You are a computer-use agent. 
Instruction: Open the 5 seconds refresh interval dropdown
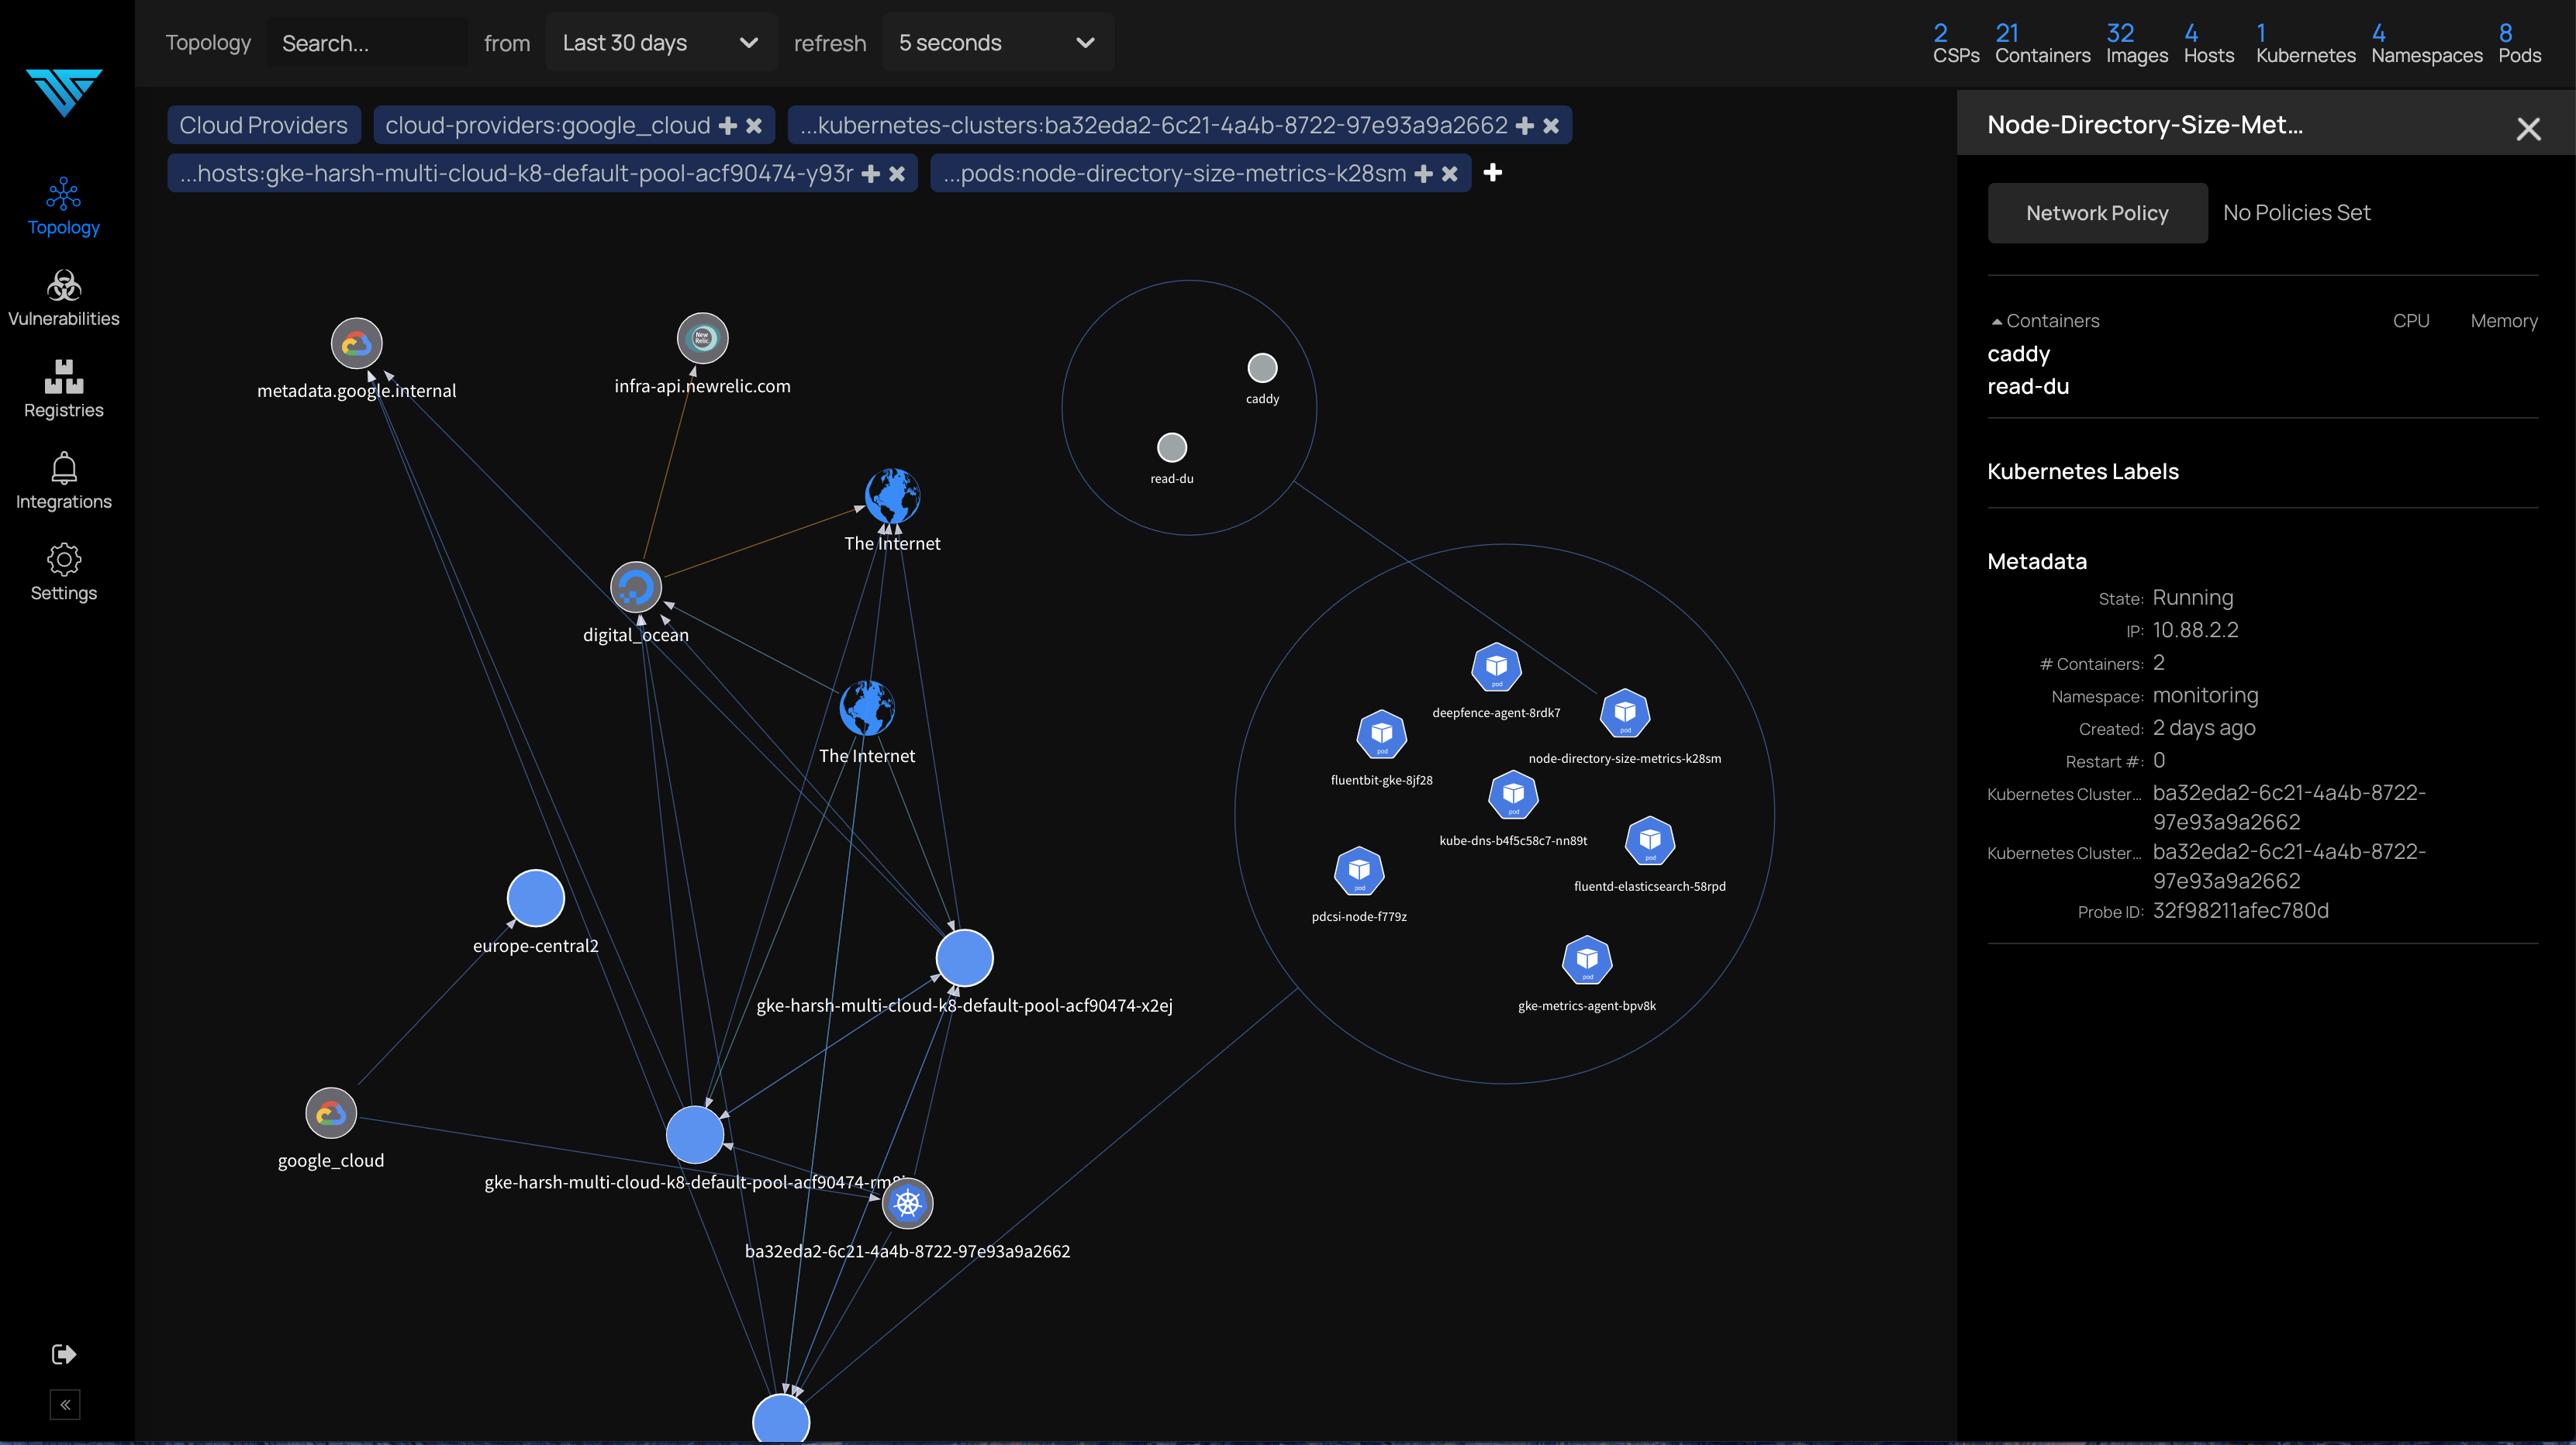pos(996,42)
